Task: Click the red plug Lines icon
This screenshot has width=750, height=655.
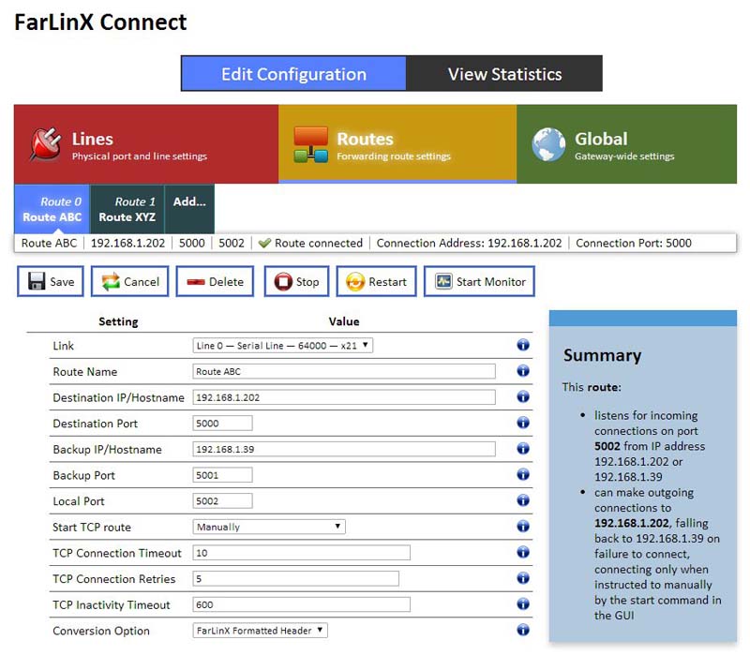Action: [45, 144]
